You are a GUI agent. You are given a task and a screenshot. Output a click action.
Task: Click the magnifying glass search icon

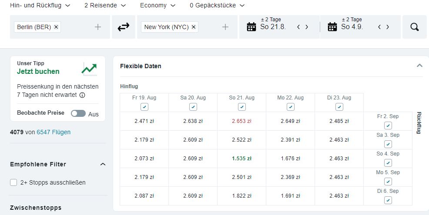click(415, 27)
